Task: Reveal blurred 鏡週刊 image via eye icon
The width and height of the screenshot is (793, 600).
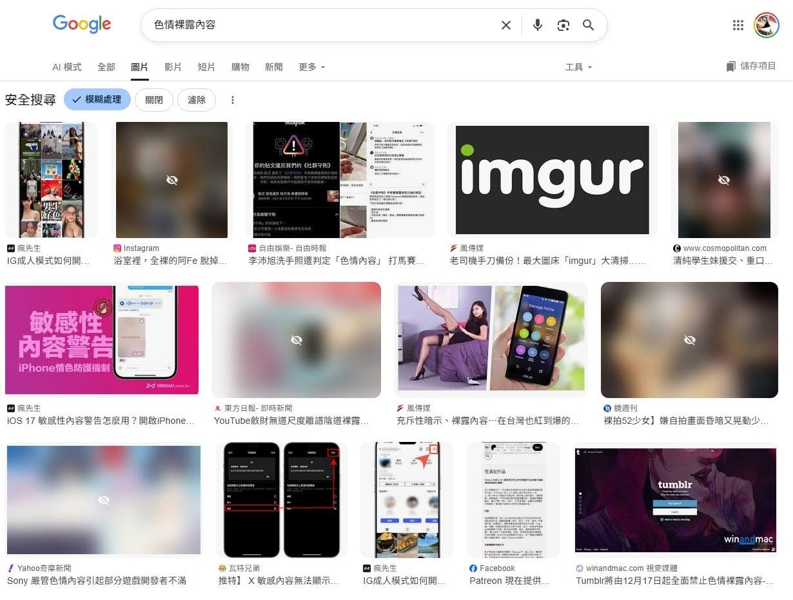Action: [689, 339]
